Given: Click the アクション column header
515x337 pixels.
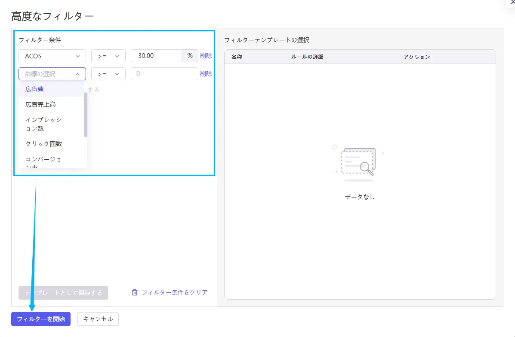Looking at the screenshot, I should (x=416, y=57).
